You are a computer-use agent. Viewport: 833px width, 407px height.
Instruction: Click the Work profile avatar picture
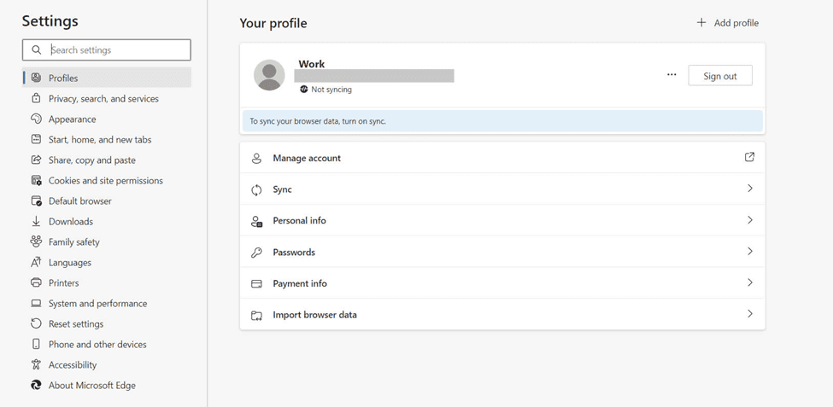click(269, 75)
